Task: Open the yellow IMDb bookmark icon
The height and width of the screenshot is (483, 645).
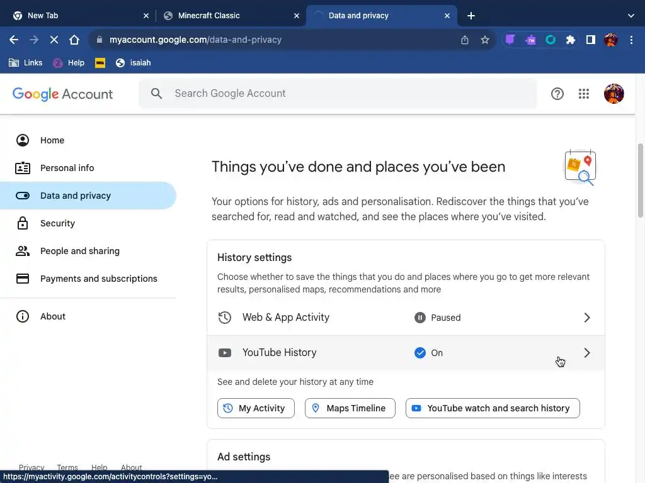Action: pos(100,63)
